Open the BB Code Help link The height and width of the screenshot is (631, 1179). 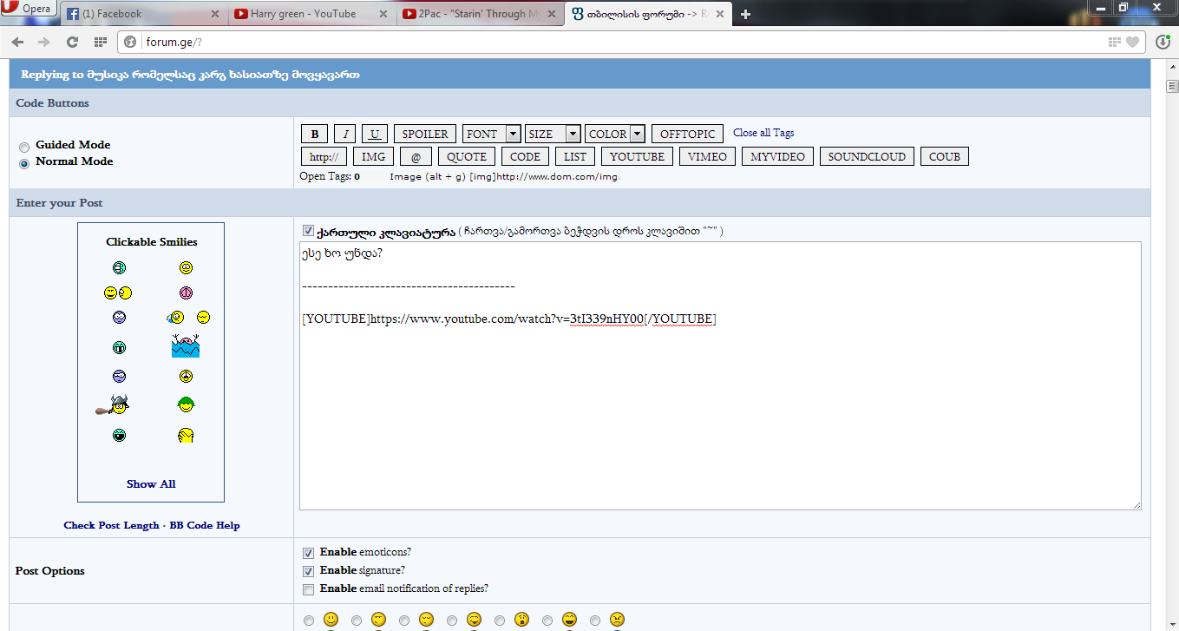(205, 525)
